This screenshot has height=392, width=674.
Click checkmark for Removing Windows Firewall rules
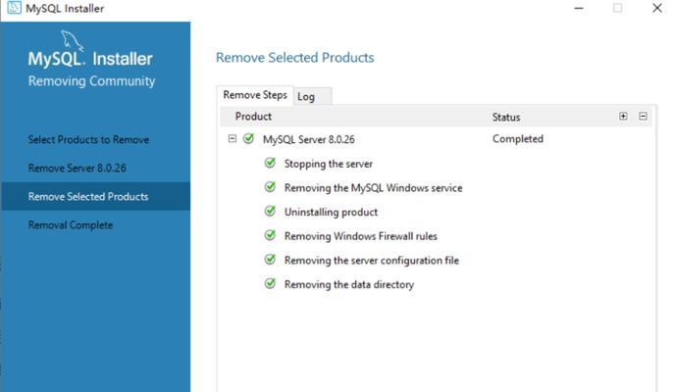coord(270,235)
